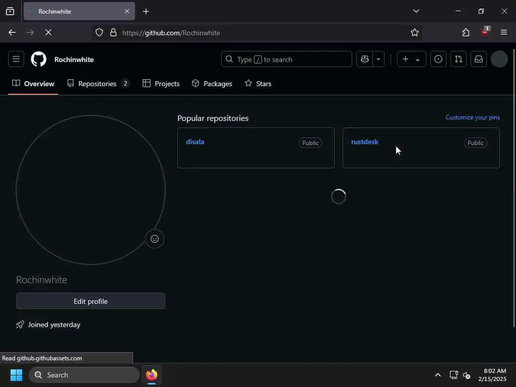This screenshot has height=387, width=516.
Task: Click the Firefox taskbar icon
Action: [152, 375]
